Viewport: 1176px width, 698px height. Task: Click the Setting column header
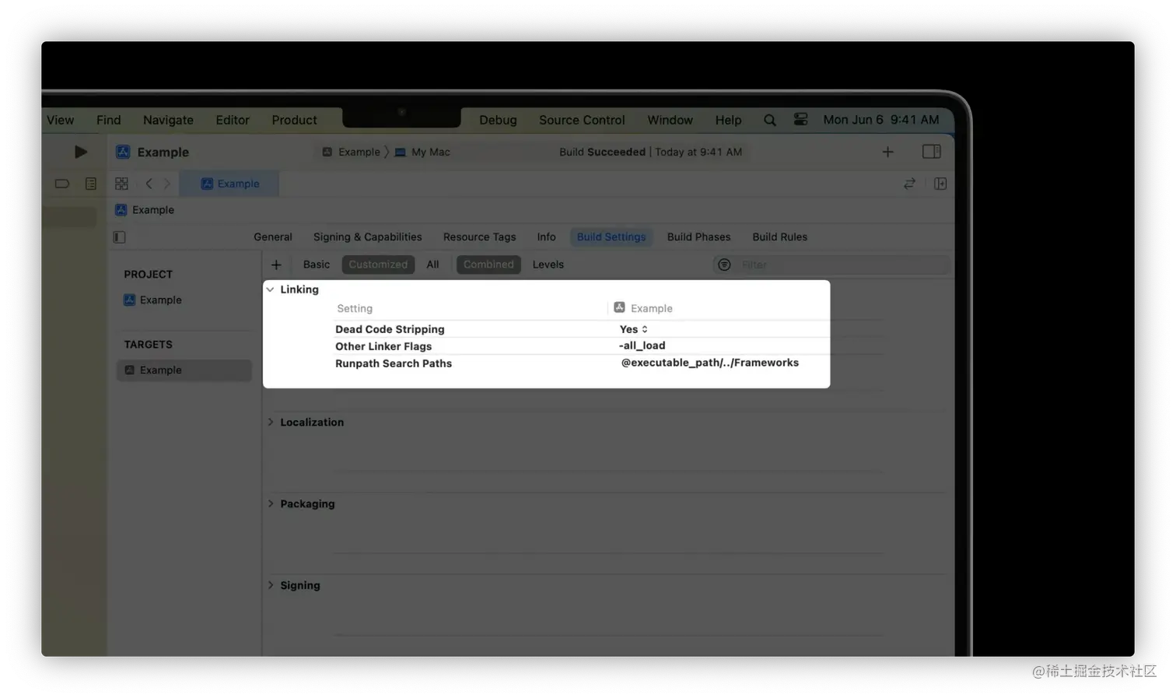[x=355, y=309]
